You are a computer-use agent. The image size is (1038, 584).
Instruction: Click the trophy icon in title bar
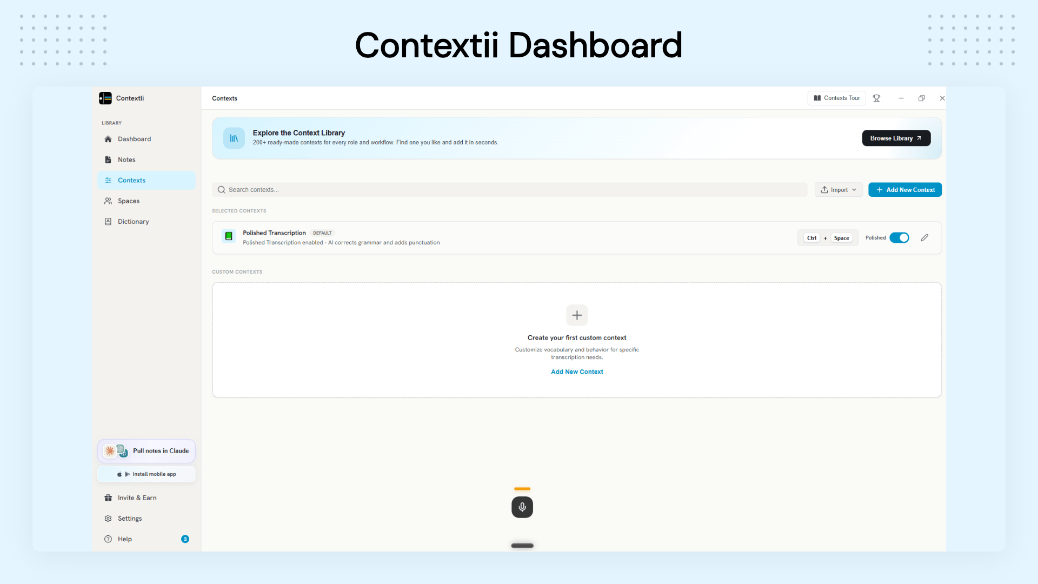coord(876,98)
